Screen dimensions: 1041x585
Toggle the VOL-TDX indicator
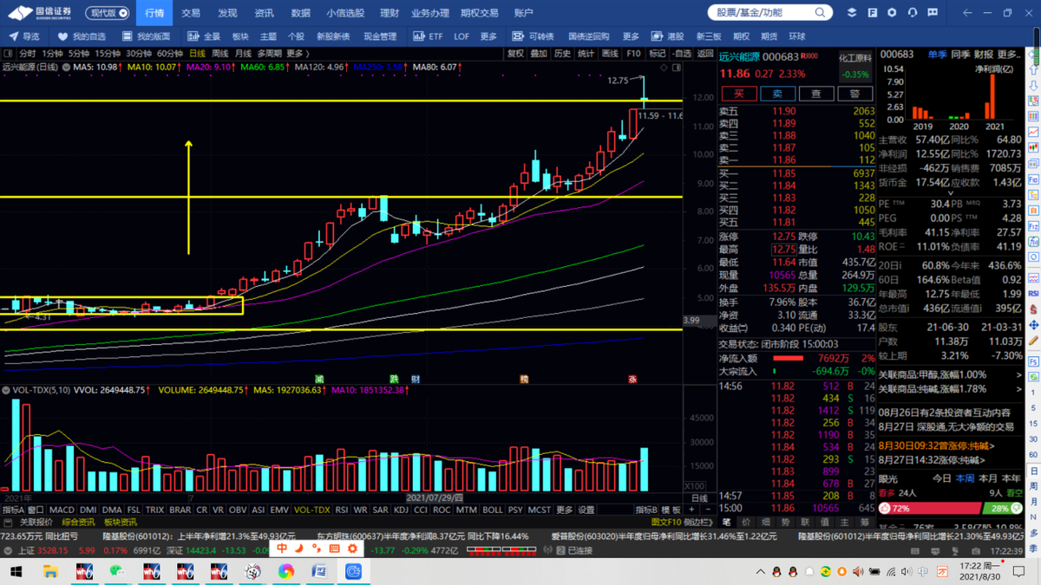coord(312,510)
